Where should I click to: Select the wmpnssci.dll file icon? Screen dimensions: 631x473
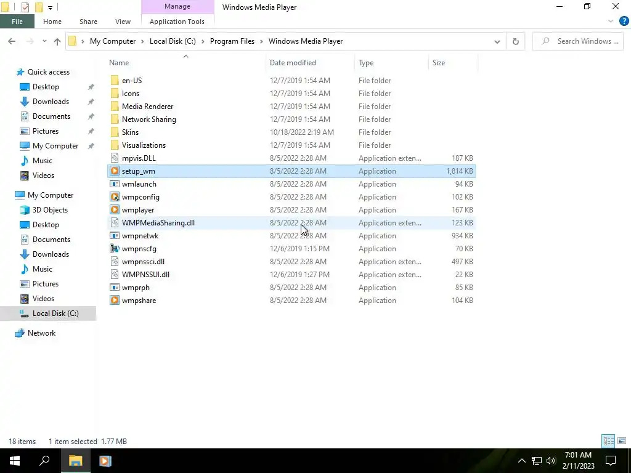coord(115,261)
